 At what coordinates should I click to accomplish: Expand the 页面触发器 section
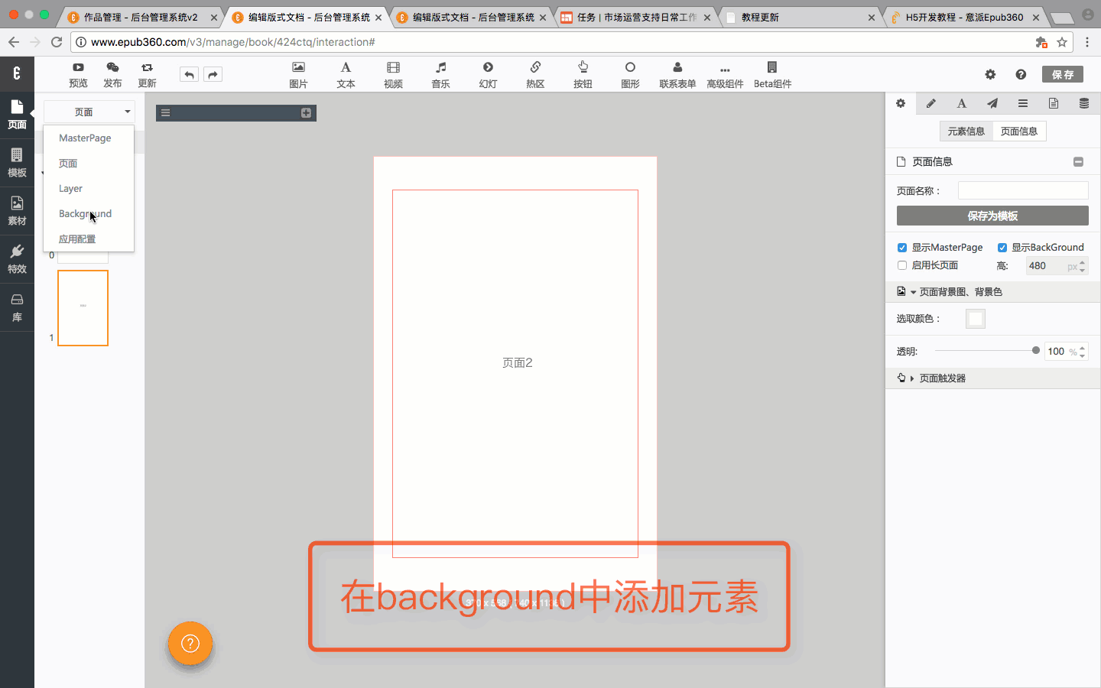coord(942,378)
